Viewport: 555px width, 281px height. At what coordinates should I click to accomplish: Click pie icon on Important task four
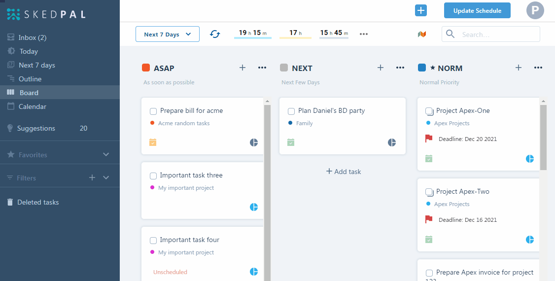(254, 272)
